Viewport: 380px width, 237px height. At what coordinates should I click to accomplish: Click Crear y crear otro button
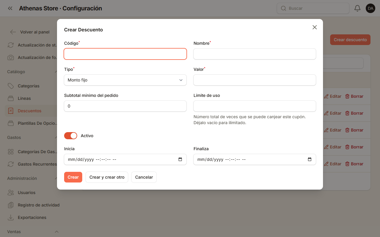coord(107,177)
